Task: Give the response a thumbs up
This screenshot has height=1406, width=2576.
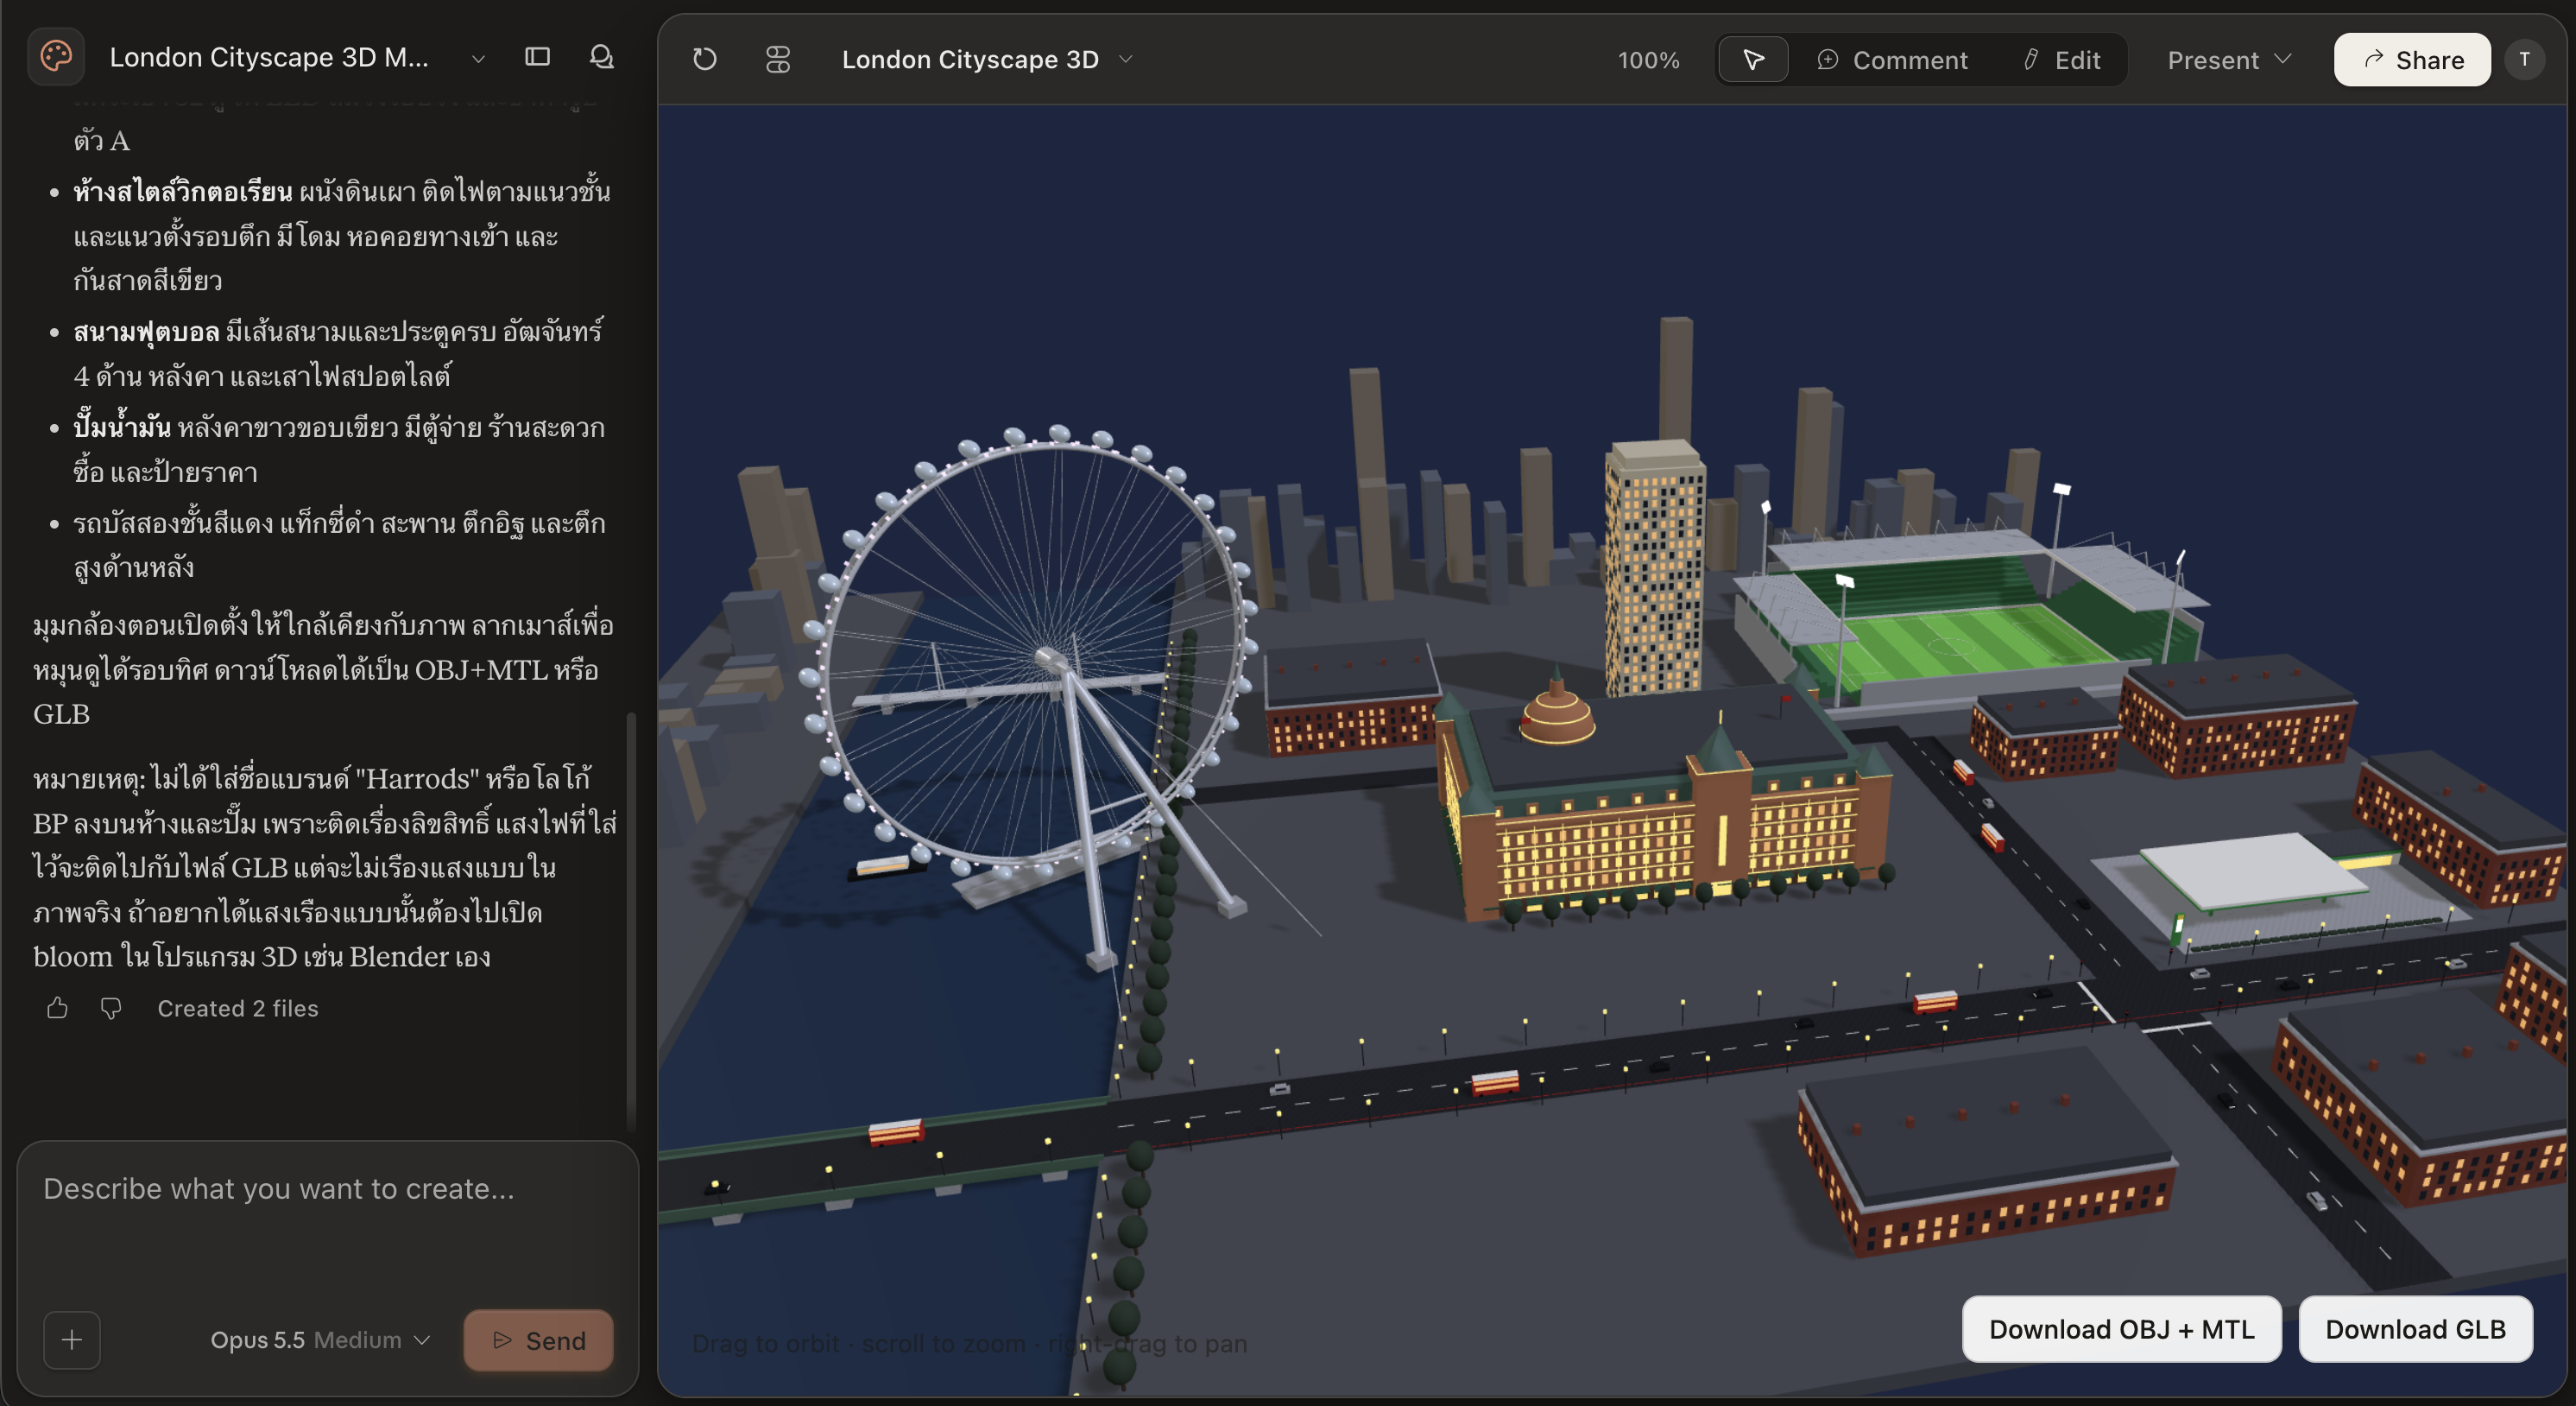Action: click(x=57, y=1008)
